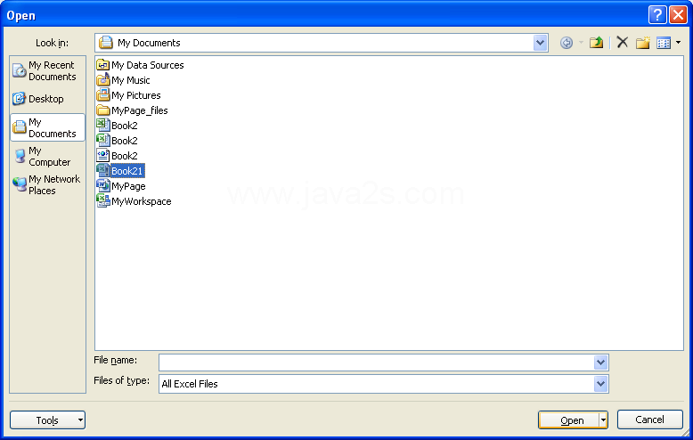This screenshot has height=440, width=693.
Task: Click the Back navigation arrow icon
Action: point(567,43)
